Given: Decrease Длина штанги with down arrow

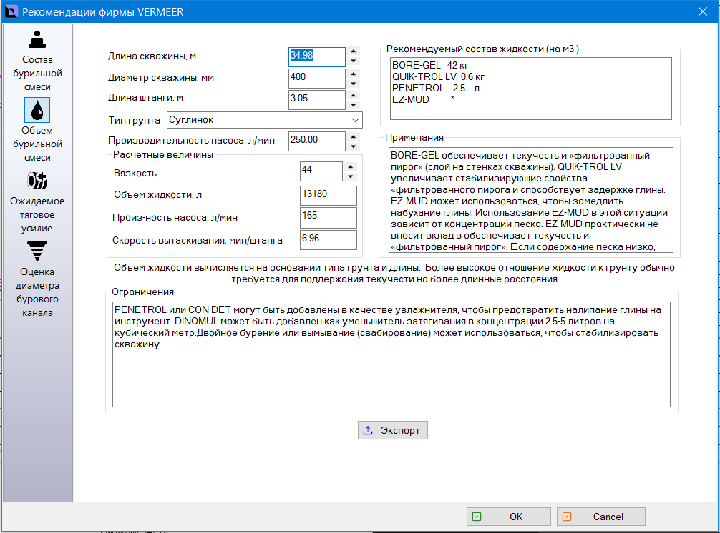Looking at the screenshot, I should [353, 105].
